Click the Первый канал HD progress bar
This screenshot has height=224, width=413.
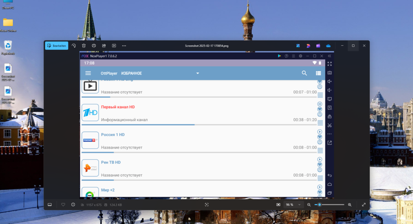tap(199, 125)
